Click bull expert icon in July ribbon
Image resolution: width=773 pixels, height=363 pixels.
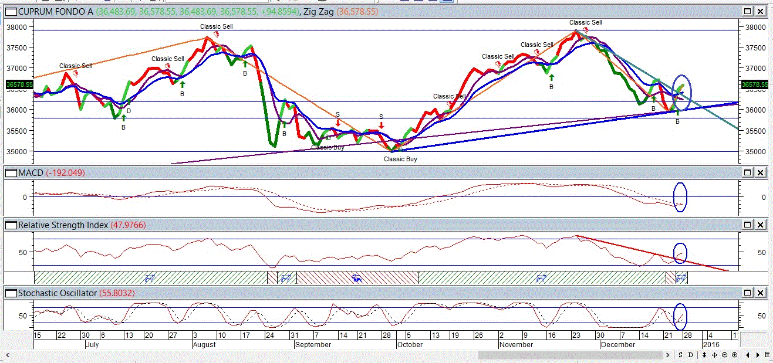[x=149, y=277]
